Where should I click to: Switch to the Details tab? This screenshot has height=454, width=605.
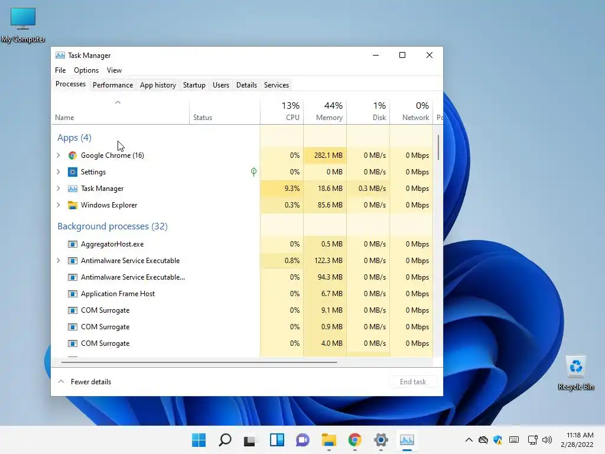point(246,85)
